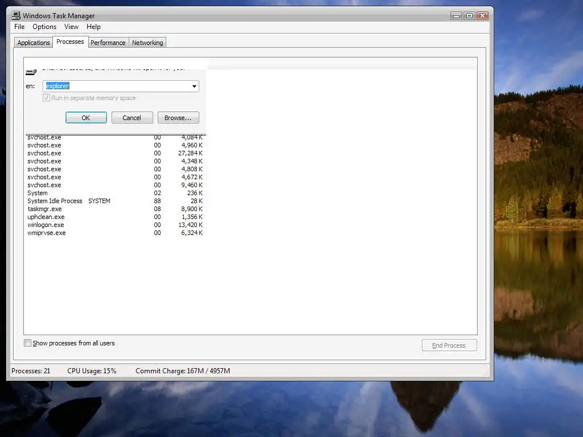Minimize the Task Manager window
583x437 pixels.
[456, 15]
